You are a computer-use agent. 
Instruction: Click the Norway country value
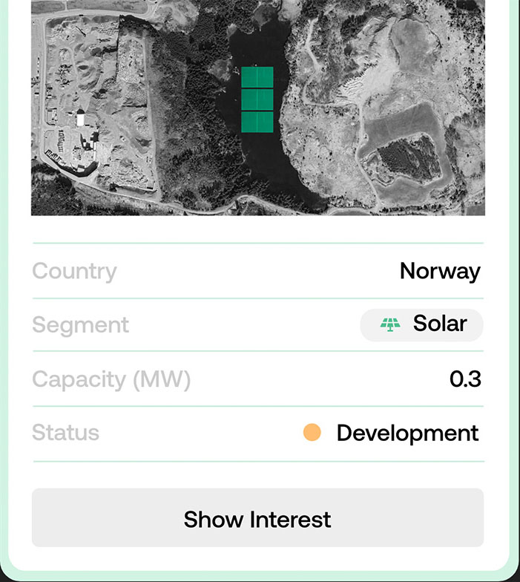440,271
